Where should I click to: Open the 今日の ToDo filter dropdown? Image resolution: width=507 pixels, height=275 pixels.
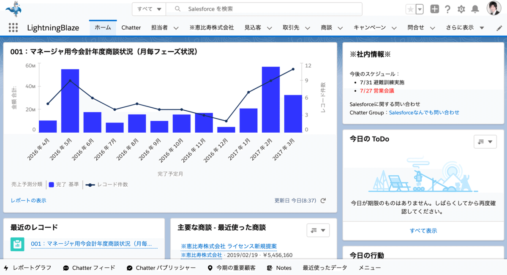485,142
